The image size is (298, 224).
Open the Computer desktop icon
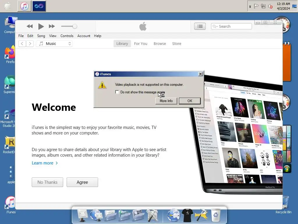10,25
